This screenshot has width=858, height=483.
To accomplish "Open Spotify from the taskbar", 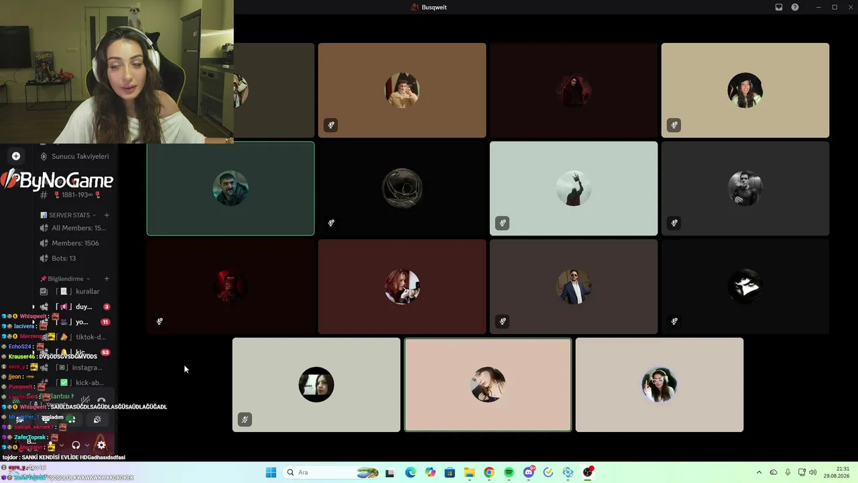I will coord(509,472).
